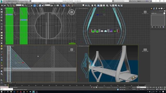Click the search keyword input field

(121, 1)
